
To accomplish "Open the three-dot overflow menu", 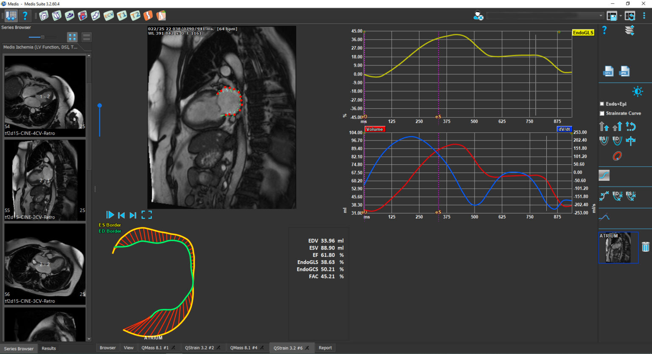I will [x=644, y=16].
